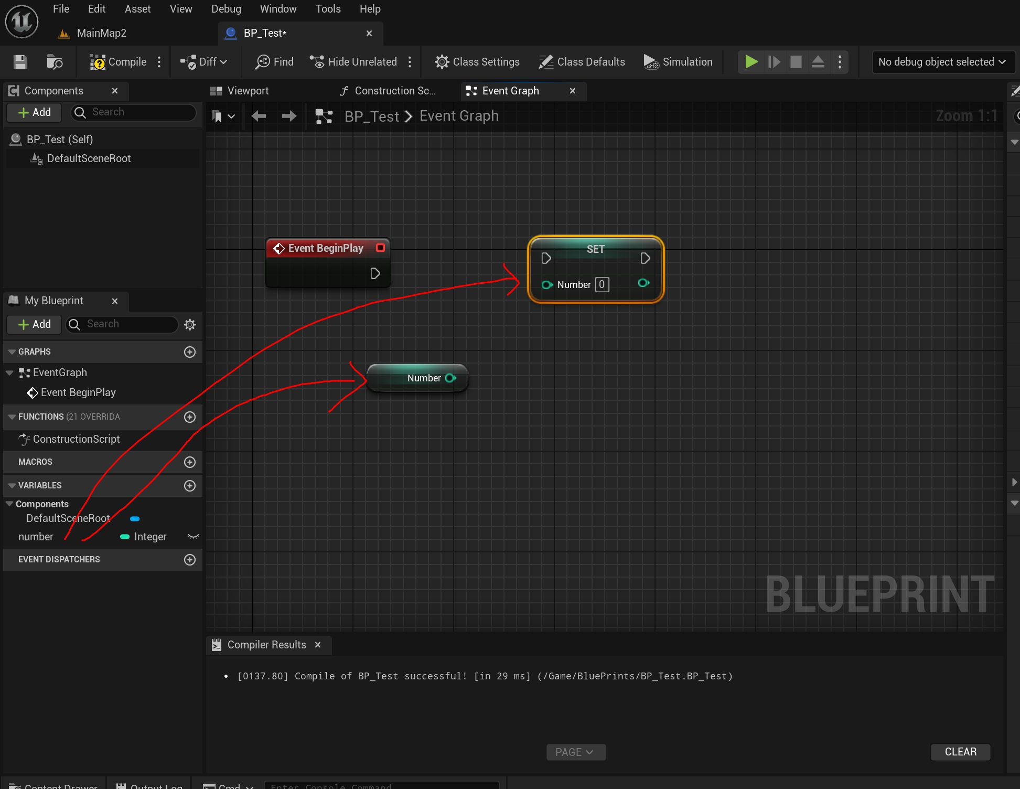
Task: Click the SET node green output pin
Action: [x=644, y=283]
